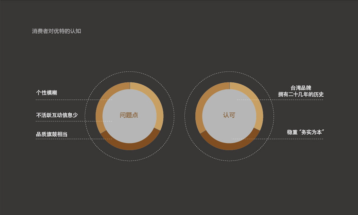358x215 pixels.
Task: Click the 稳重 "务实为本" label
Action: click(x=305, y=132)
